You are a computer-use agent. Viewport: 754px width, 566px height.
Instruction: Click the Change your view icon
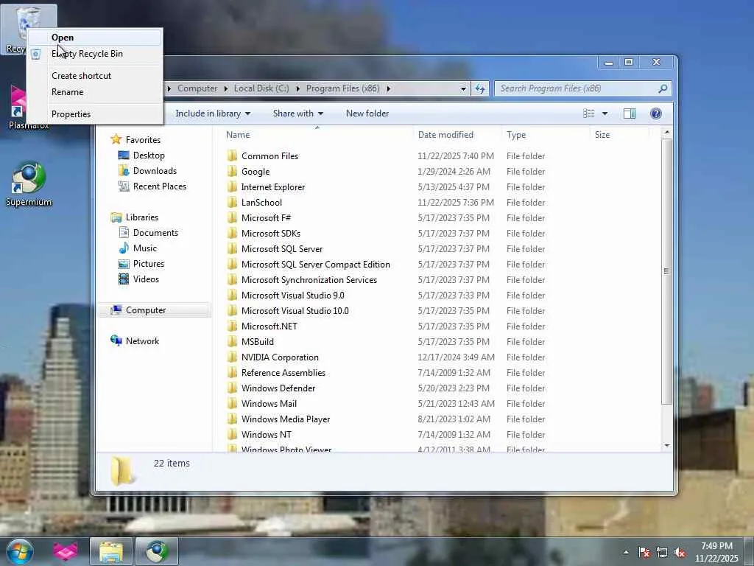588,113
